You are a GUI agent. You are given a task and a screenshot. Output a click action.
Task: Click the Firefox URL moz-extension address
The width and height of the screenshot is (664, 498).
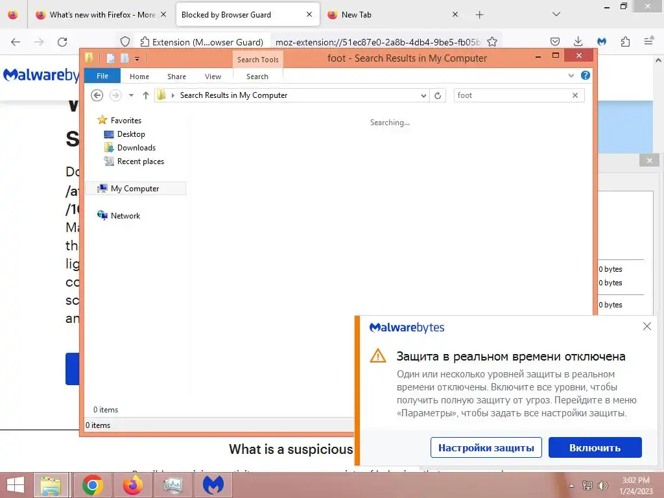[x=378, y=42]
